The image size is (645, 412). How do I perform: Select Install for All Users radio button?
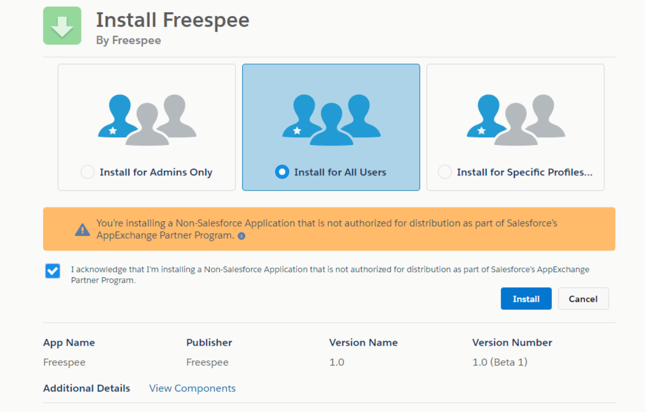[x=282, y=172]
